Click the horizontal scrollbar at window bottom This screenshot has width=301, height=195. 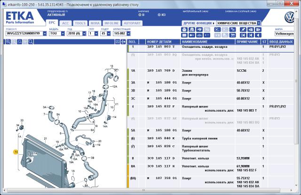(143, 190)
